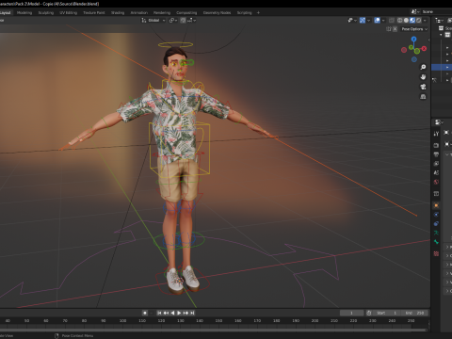Open the scene browse icon dropdown

tap(415, 11)
